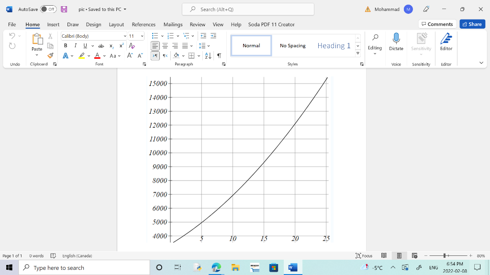Click the Format Painter icon
Screen dimensions: 490x275
(x=50, y=55)
